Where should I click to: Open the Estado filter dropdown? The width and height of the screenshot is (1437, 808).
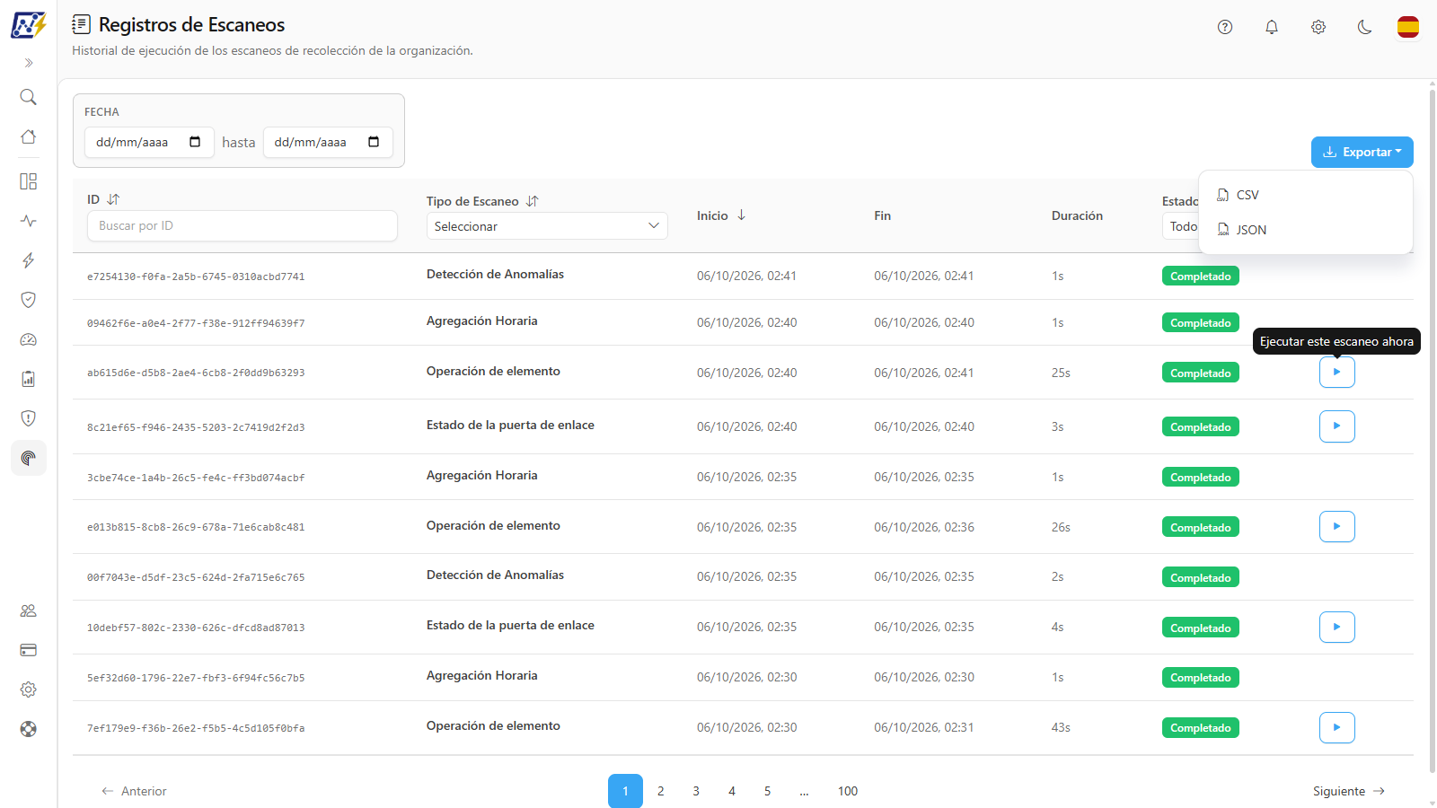coord(1181,226)
